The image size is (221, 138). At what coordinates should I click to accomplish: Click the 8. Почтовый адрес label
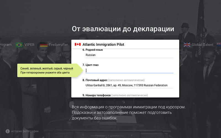coord(95,80)
